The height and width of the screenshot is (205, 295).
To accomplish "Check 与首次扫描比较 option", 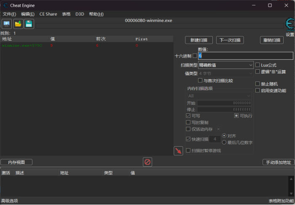I will [x=200, y=81].
